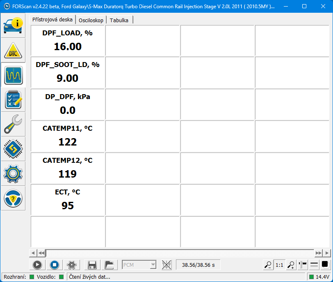The image size is (333, 282).
Task: Switch to the Tabulka tab
Action: point(119,20)
